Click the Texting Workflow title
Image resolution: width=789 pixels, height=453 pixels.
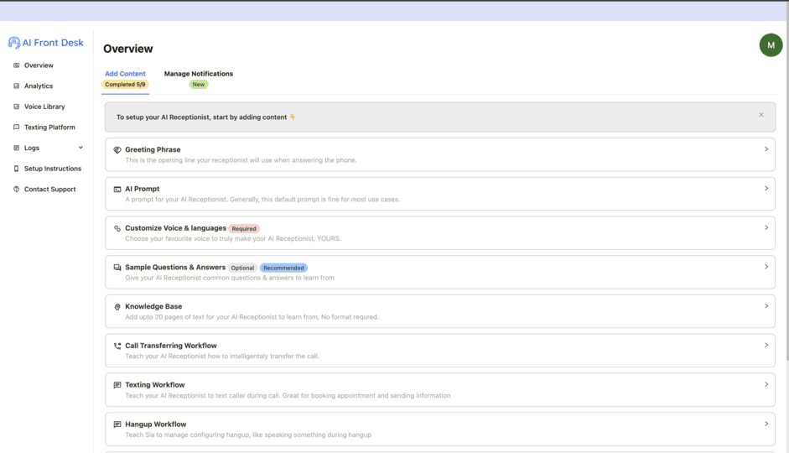click(x=155, y=385)
